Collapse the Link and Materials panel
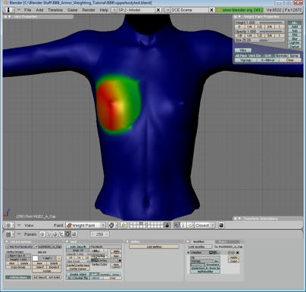Viewport: 306px width, 292px height. click(x=7, y=241)
